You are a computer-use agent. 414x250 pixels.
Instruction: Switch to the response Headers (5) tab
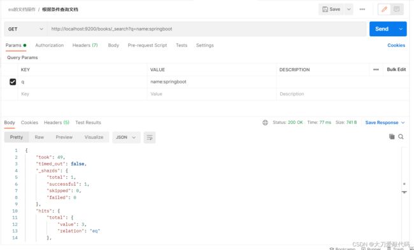point(57,123)
